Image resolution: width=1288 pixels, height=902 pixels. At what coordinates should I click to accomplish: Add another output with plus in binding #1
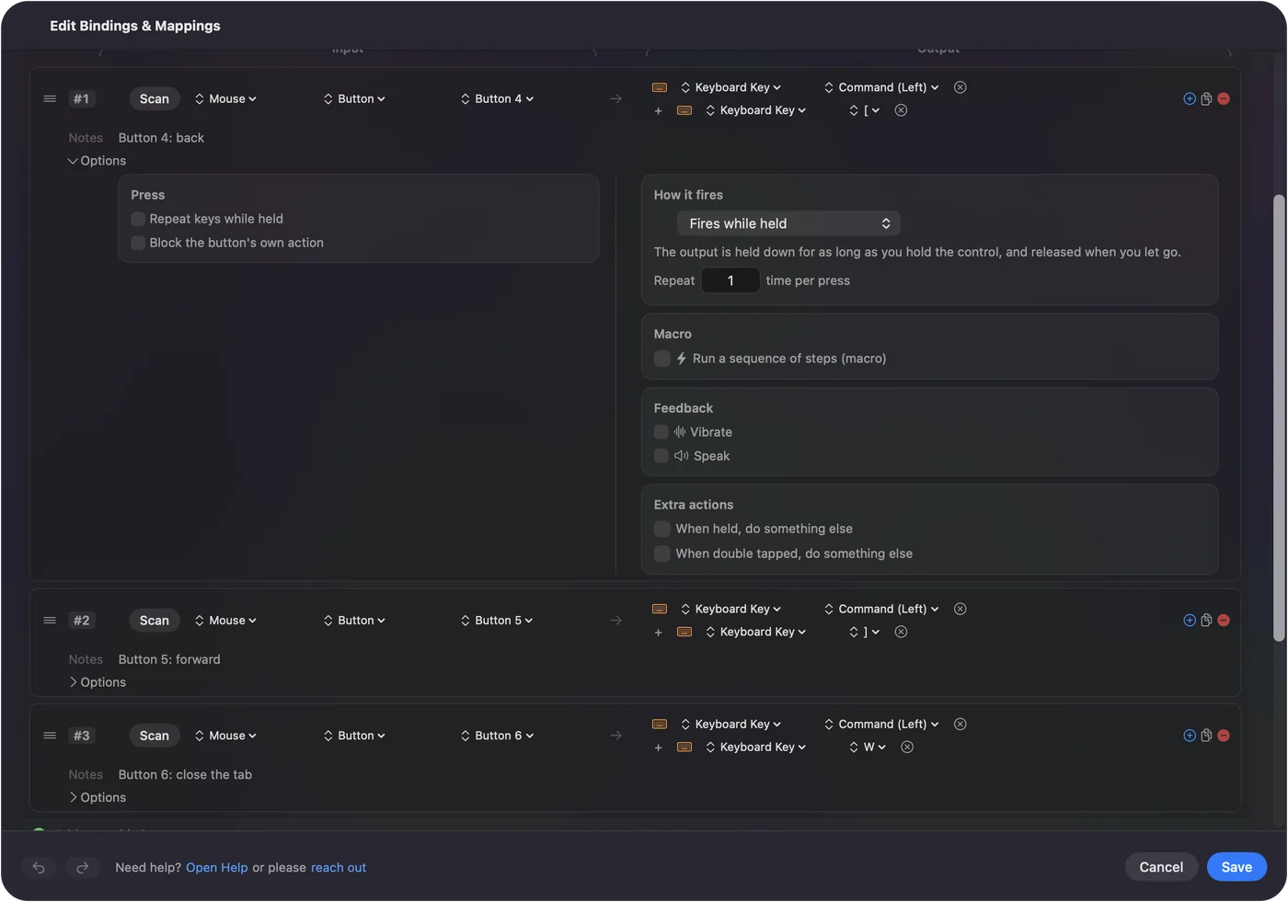point(658,111)
